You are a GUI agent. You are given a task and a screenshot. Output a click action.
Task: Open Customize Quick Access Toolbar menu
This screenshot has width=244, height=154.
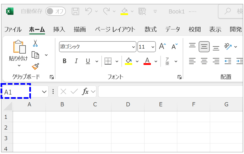pos(155,11)
